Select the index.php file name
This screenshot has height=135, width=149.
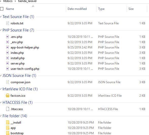[17, 53]
